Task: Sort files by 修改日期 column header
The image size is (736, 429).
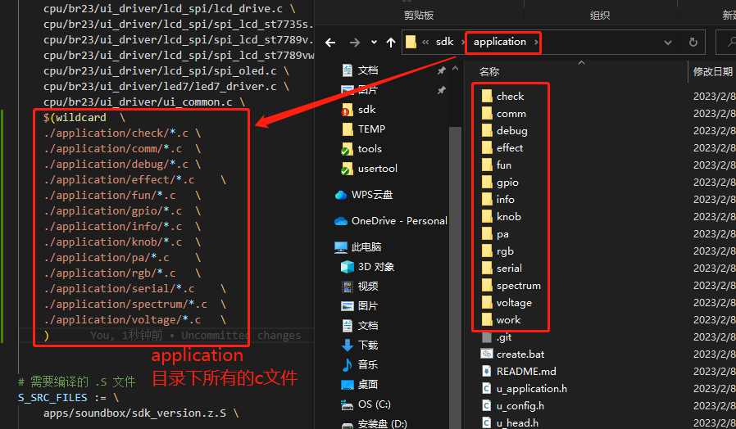Action: point(712,72)
